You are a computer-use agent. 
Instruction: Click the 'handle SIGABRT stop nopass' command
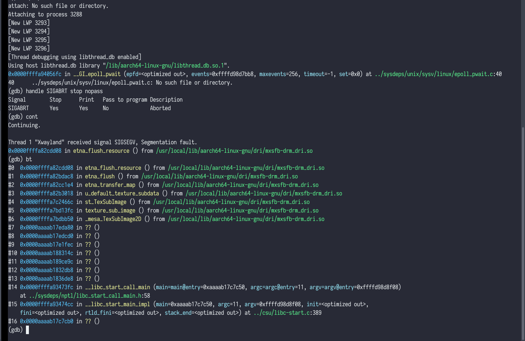click(x=64, y=91)
